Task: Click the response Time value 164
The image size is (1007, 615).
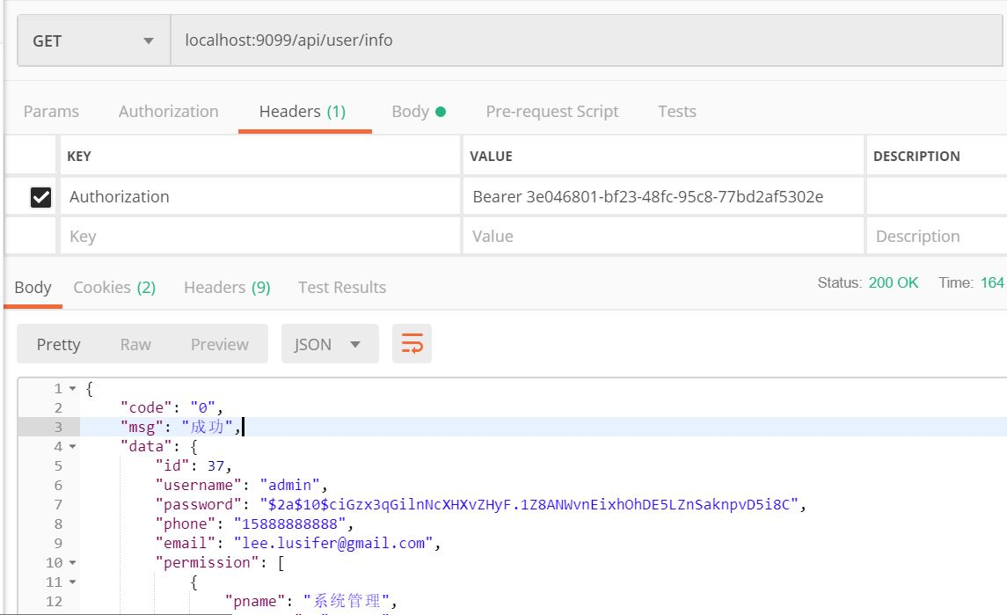Action: pyautogui.click(x=991, y=282)
